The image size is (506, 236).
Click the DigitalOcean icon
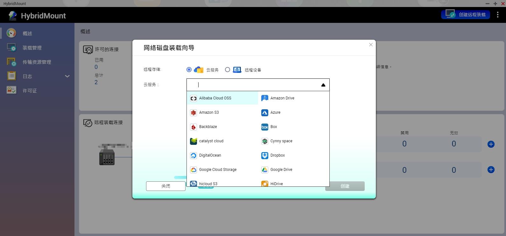tap(193, 155)
